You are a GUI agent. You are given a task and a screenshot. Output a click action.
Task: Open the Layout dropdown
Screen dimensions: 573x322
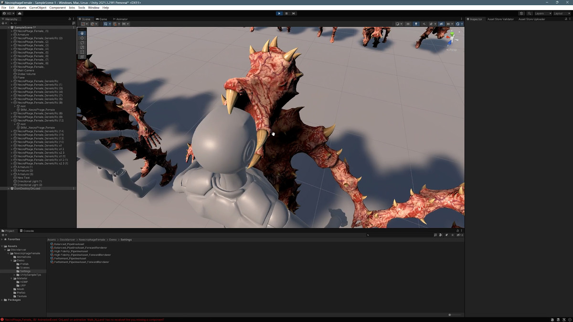coord(561,13)
